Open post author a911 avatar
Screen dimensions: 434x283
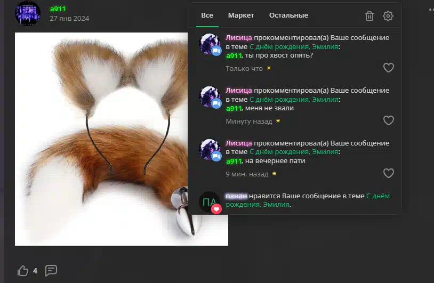point(28,13)
